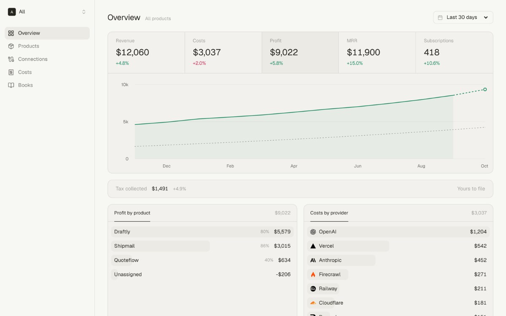
Task: Click the Cloudflare cloud icon
Action: pyautogui.click(x=313, y=303)
